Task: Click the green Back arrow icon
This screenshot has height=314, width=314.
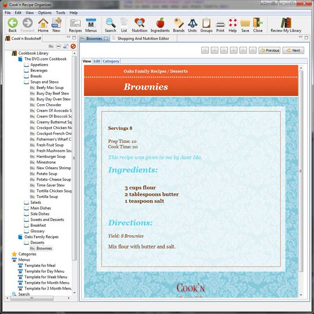Action: pyautogui.click(x=13, y=23)
